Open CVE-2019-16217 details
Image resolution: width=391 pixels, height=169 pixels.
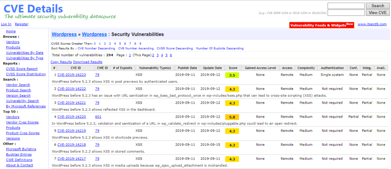(x=71, y=159)
